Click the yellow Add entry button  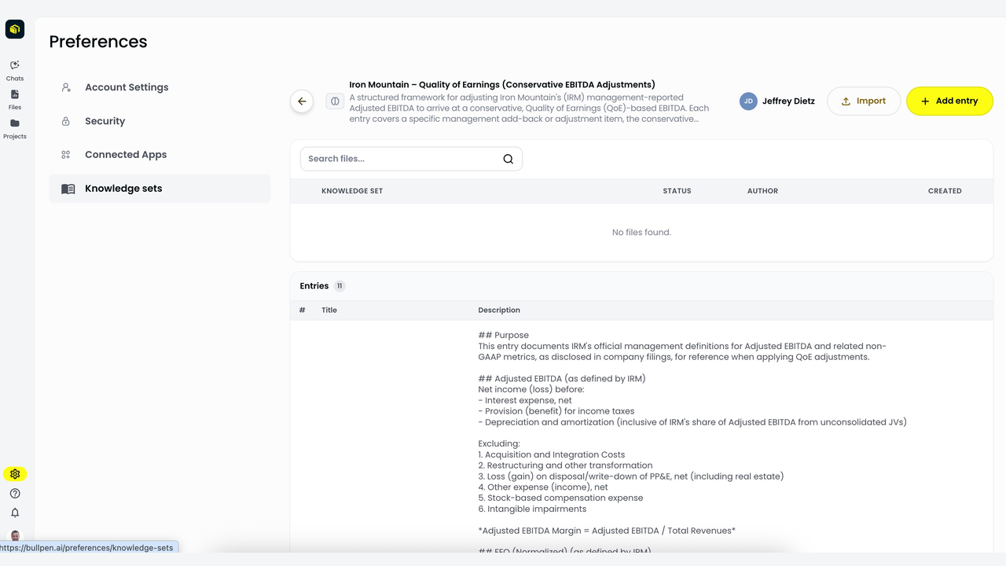point(949,101)
